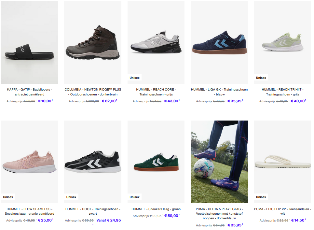Open the PUMA EPIC FLIP V2 Teensandalen link
The height and width of the screenshot is (230, 314).
coord(282,211)
